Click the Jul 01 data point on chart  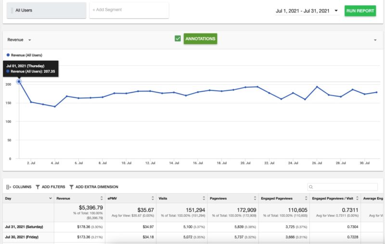[19, 81]
